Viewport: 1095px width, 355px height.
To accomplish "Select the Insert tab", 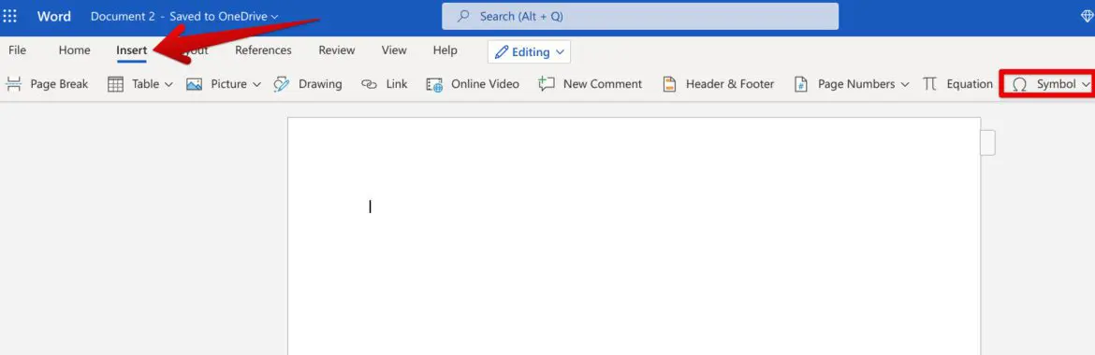I will pos(132,50).
